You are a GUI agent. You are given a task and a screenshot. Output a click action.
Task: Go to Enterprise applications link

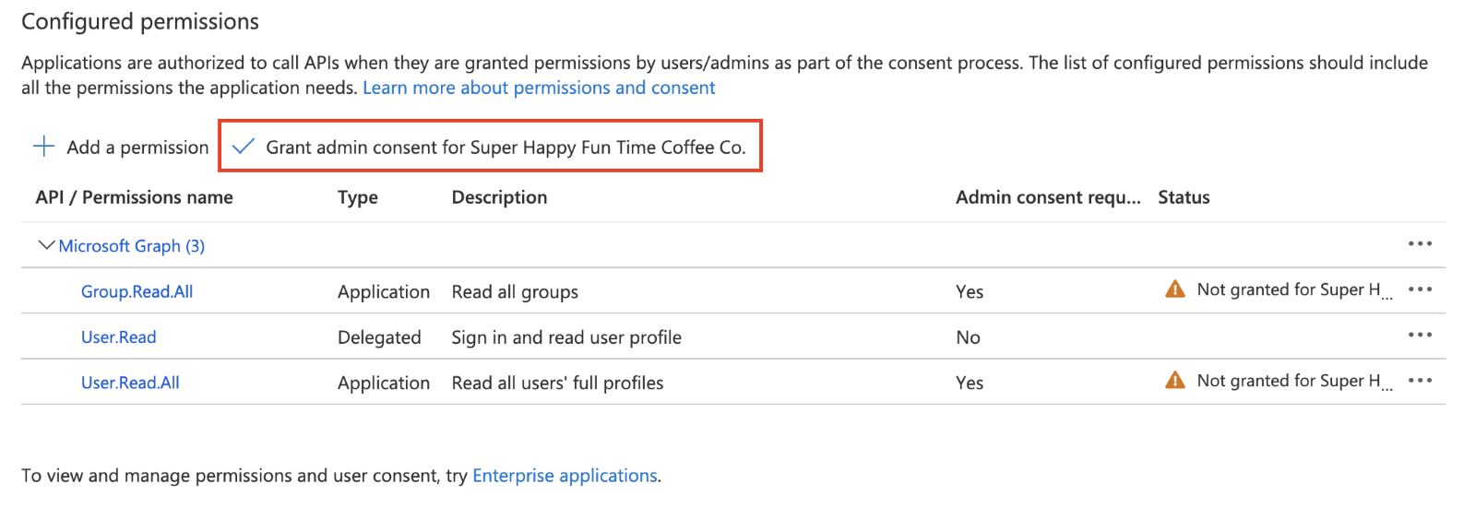tap(565, 476)
